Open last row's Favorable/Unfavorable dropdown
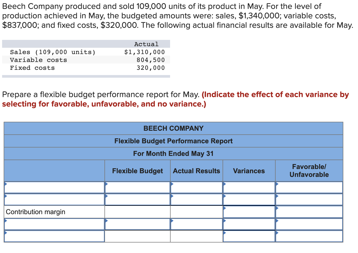 [309, 236]
